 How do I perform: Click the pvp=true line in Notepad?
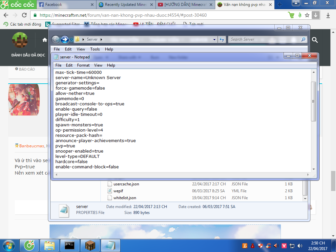(65, 146)
